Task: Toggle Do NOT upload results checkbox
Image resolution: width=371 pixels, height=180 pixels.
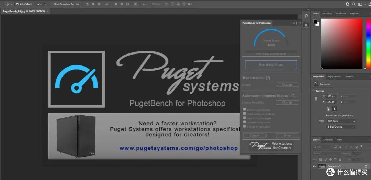Action: [245, 110]
